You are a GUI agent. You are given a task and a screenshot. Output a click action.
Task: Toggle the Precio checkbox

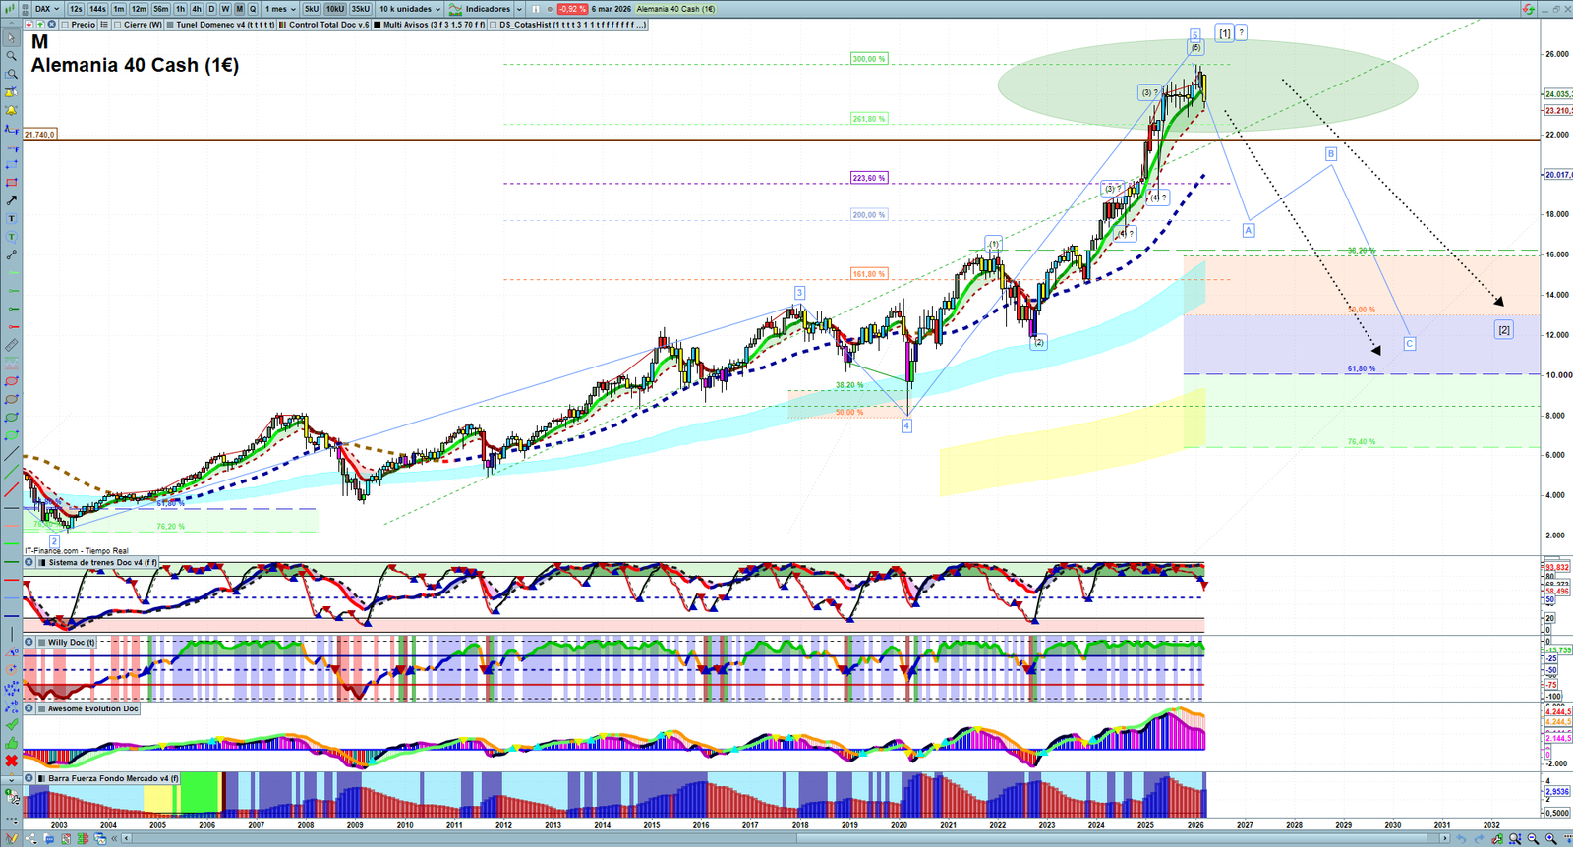click(x=65, y=25)
